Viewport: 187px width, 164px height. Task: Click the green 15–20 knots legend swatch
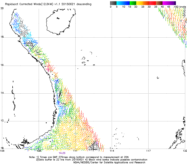(x=133, y=3)
